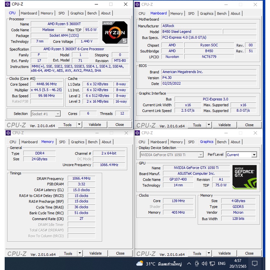Viewport: 270px width, 270px height.
Task: Expand the Perf Level 'Current' dropdown
Action: click(254, 155)
